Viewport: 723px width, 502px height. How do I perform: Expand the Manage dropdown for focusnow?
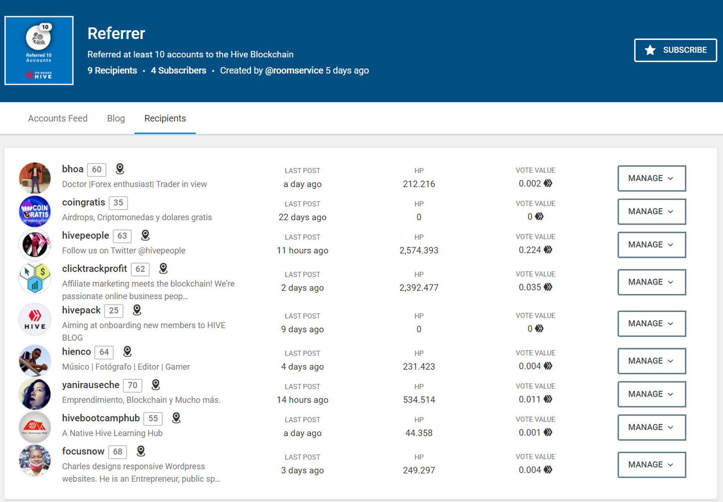tap(651, 465)
